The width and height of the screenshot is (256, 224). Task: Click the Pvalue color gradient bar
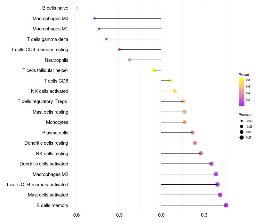coord(242,92)
